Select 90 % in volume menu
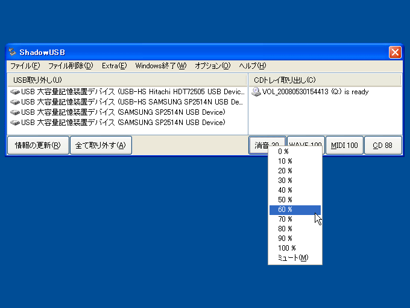 [295, 239]
